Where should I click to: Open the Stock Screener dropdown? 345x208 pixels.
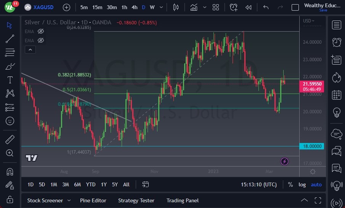[49, 200]
